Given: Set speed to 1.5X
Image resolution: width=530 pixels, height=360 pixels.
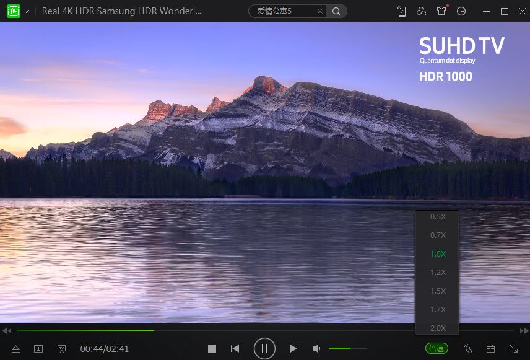Looking at the screenshot, I should coord(437,291).
